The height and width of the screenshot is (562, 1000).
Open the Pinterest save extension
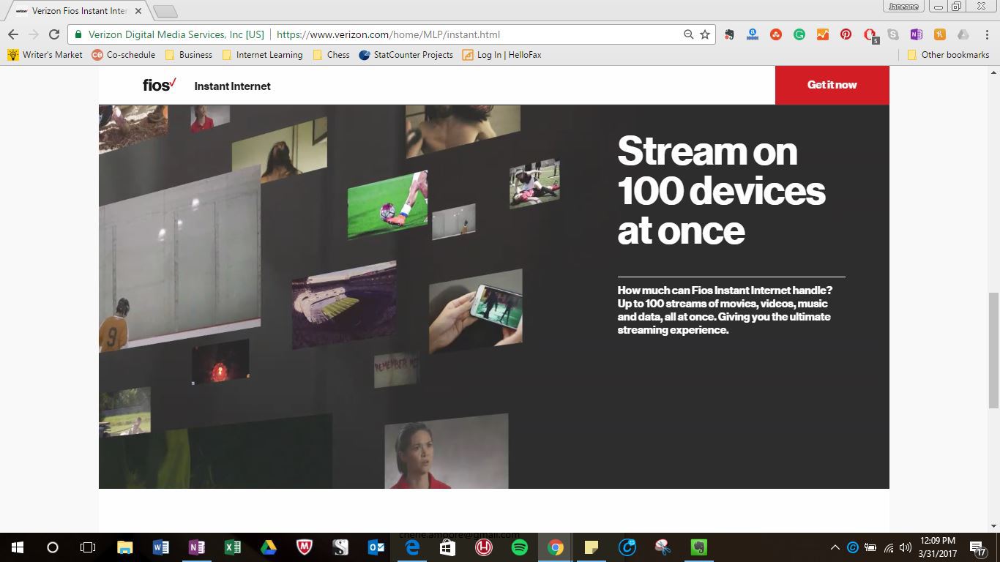(847, 34)
